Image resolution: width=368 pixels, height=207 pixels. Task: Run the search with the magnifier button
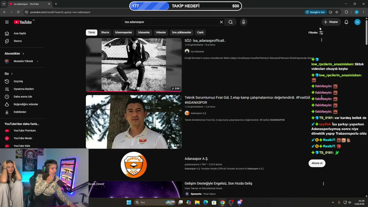point(231,22)
